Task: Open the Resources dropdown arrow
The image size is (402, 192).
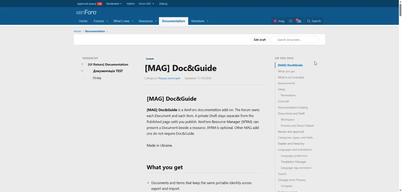Action: 156,21
